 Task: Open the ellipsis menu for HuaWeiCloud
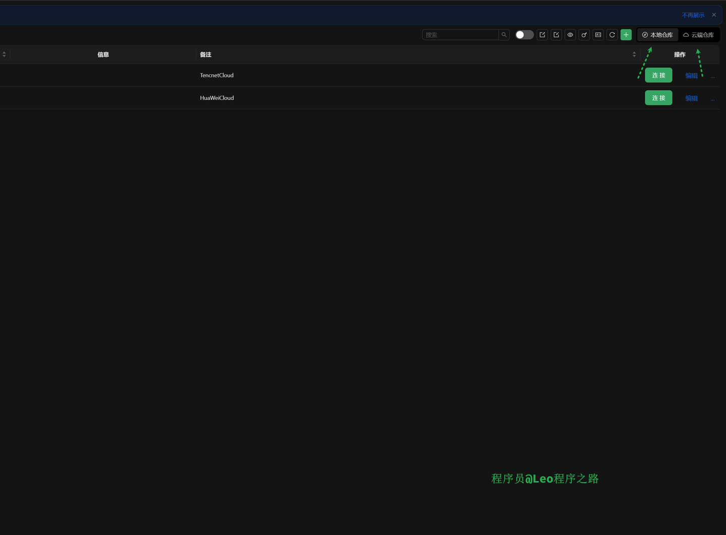(x=712, y=99)
